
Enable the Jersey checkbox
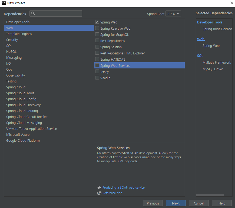click(97, 71)
